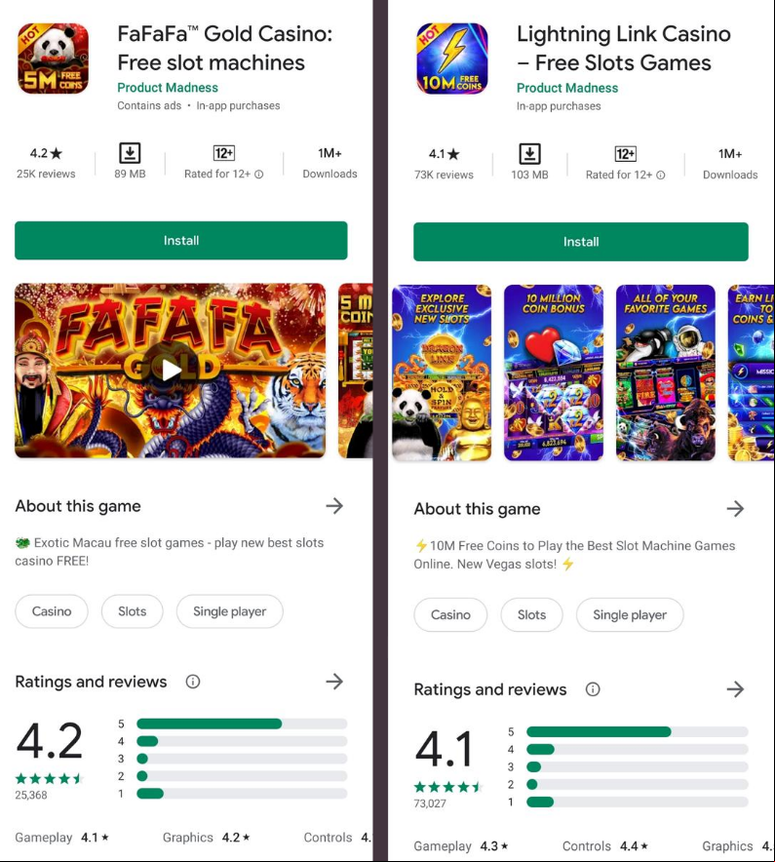Play the FaFaFa Gold trailer video
The height and width of the screenshot is (862, 775).
click(x=171, y=371)
